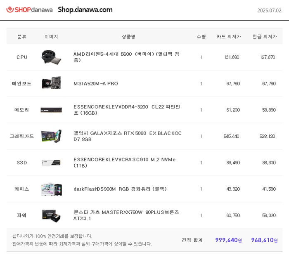The image size is (289, 255).
Task: Click the 케이스 category label
Action: pyautogui.click(x=22, y=189)
